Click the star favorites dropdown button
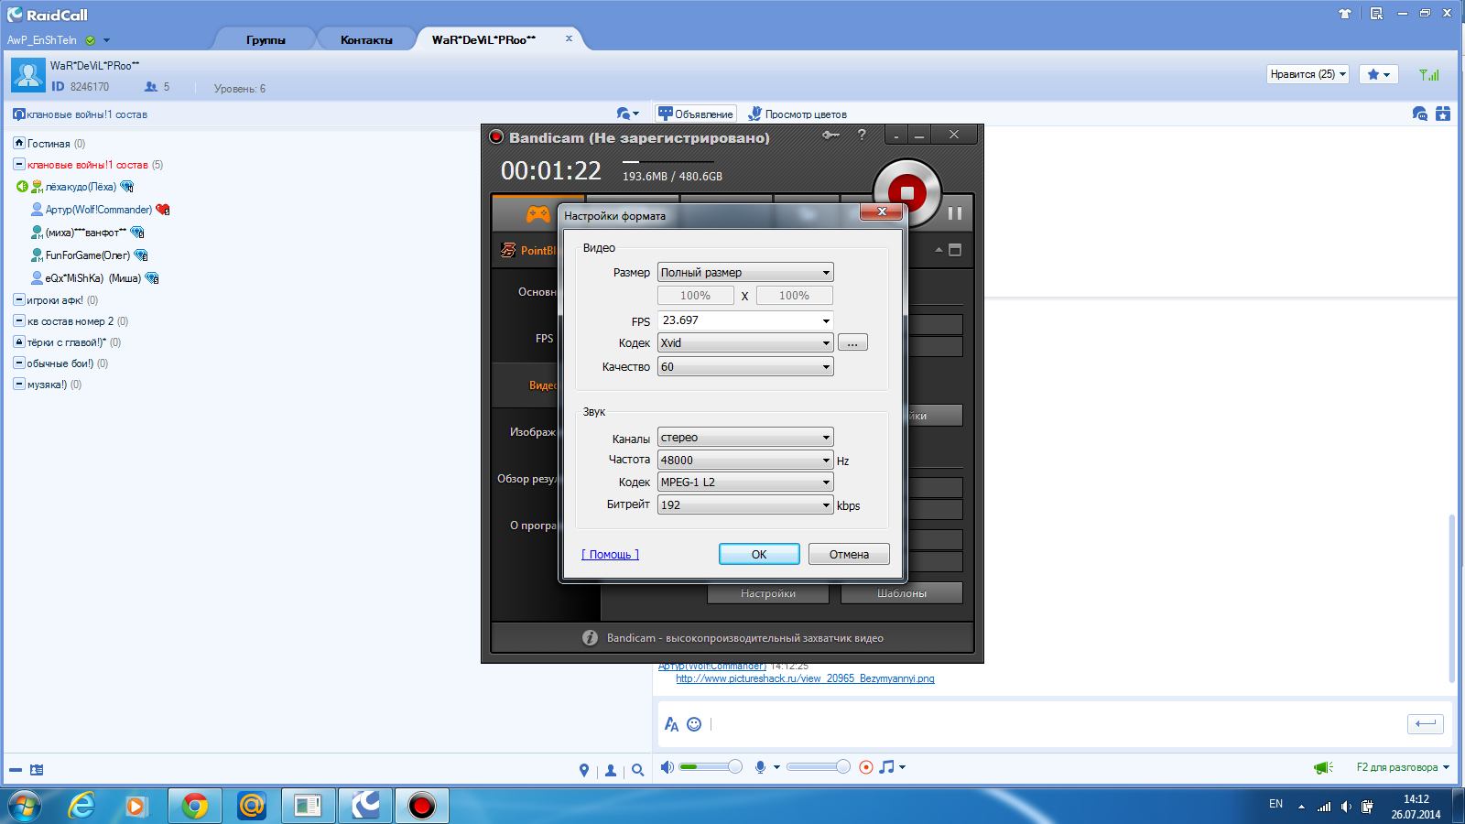 (x=1378, y=74)
